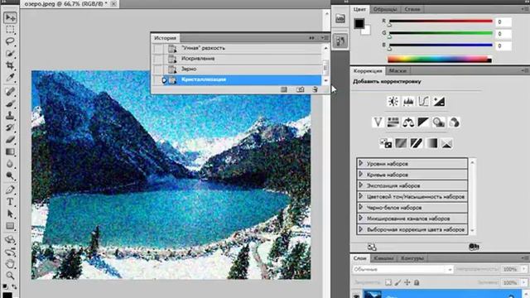530x298 pixels.
Task: Add a Brightness/Contrast adjustment
Action: pos(393,101)
